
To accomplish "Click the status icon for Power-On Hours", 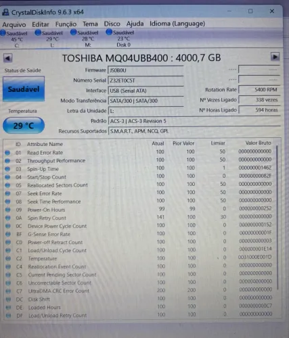I will (x=8, y=210).
